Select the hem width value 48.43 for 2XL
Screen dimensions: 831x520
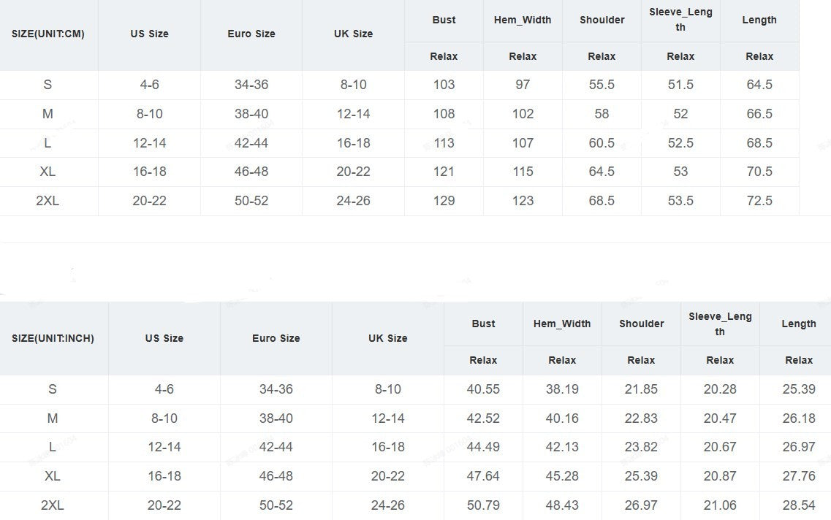pos(562,505)
